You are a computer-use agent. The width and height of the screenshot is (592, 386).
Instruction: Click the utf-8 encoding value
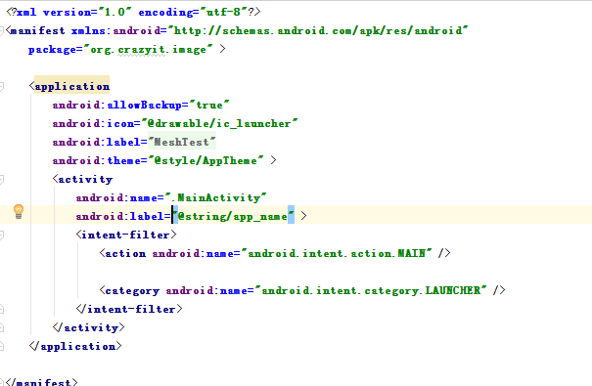[223, 12]
